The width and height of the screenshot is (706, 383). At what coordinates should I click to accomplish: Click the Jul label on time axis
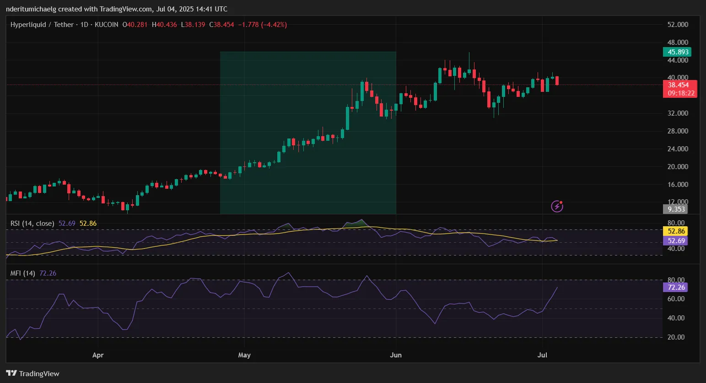point(542,355)
